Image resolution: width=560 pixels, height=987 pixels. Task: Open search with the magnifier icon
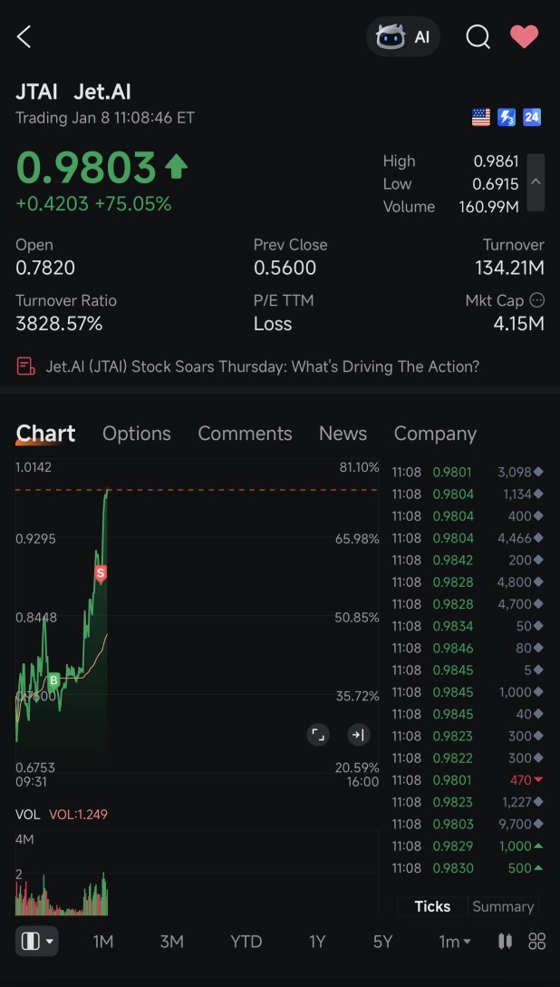(x=478, y=36)
